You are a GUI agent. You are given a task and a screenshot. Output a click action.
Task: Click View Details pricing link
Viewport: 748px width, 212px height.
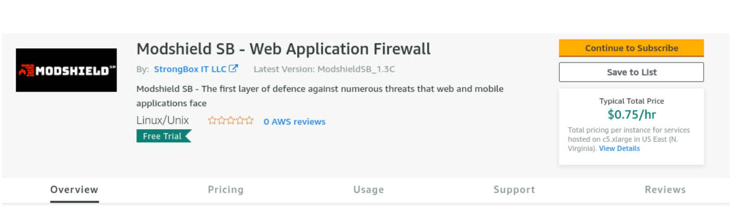[619, 148]
